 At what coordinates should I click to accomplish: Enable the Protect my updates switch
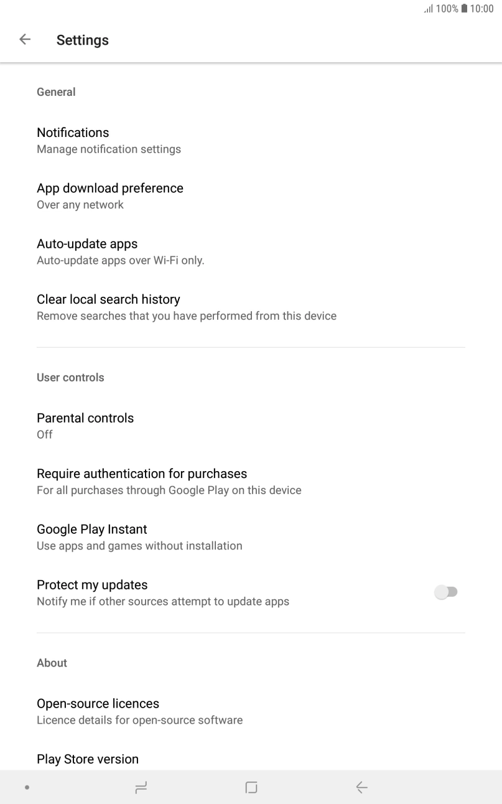[x=446, y=592]
